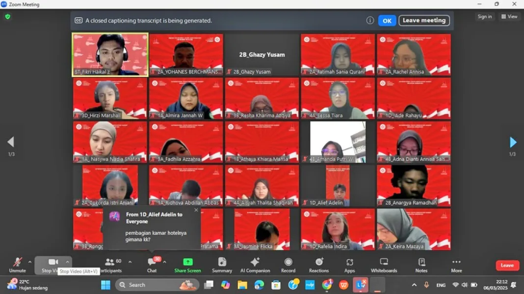Select 2B_Anargya Ramadhan video tile
The image size is (524, 294).
click(414, 186)
